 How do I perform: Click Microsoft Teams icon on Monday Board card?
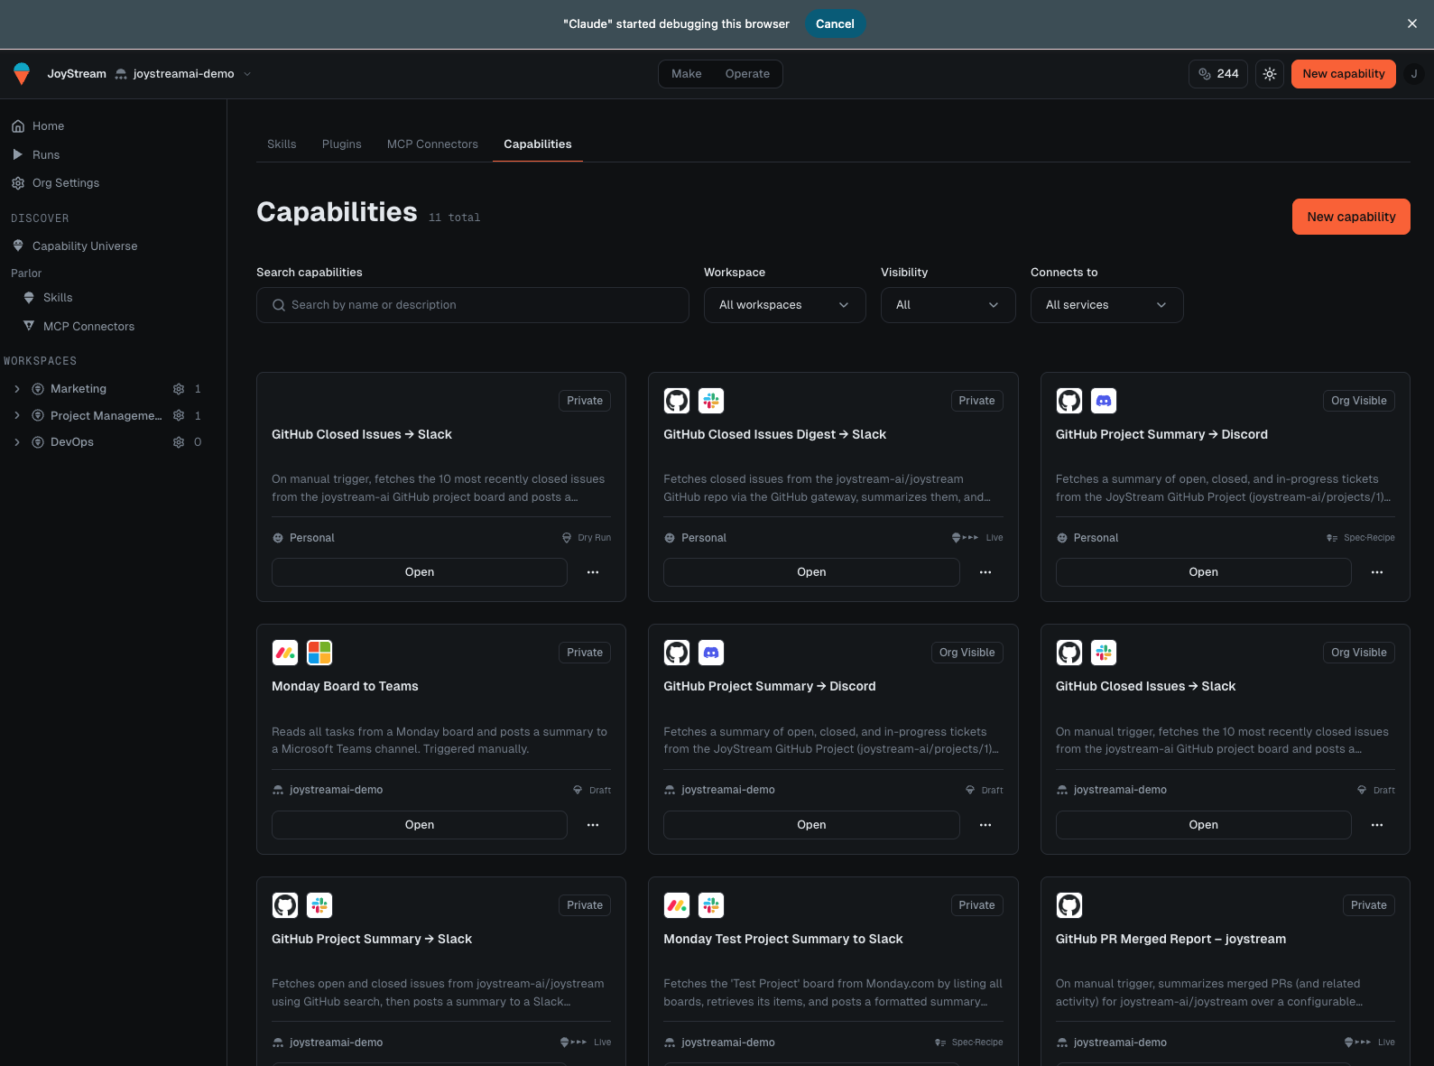[x=319, y=653]
